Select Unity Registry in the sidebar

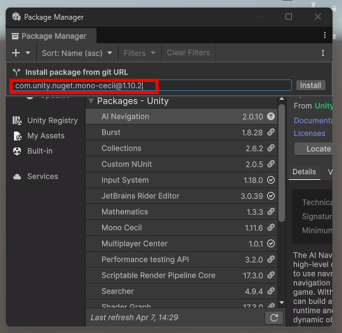click(45, 120)
